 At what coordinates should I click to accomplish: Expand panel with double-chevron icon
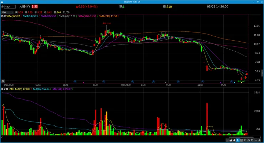point(3,81)
